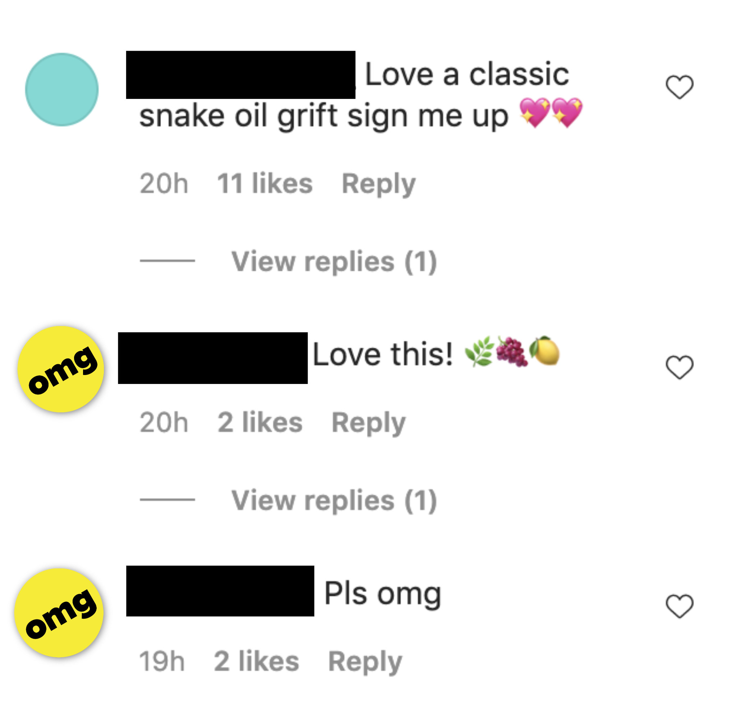Screen dimensions: 753x719
Task: Reply to the 19h old comment
Action: (365, 662)
